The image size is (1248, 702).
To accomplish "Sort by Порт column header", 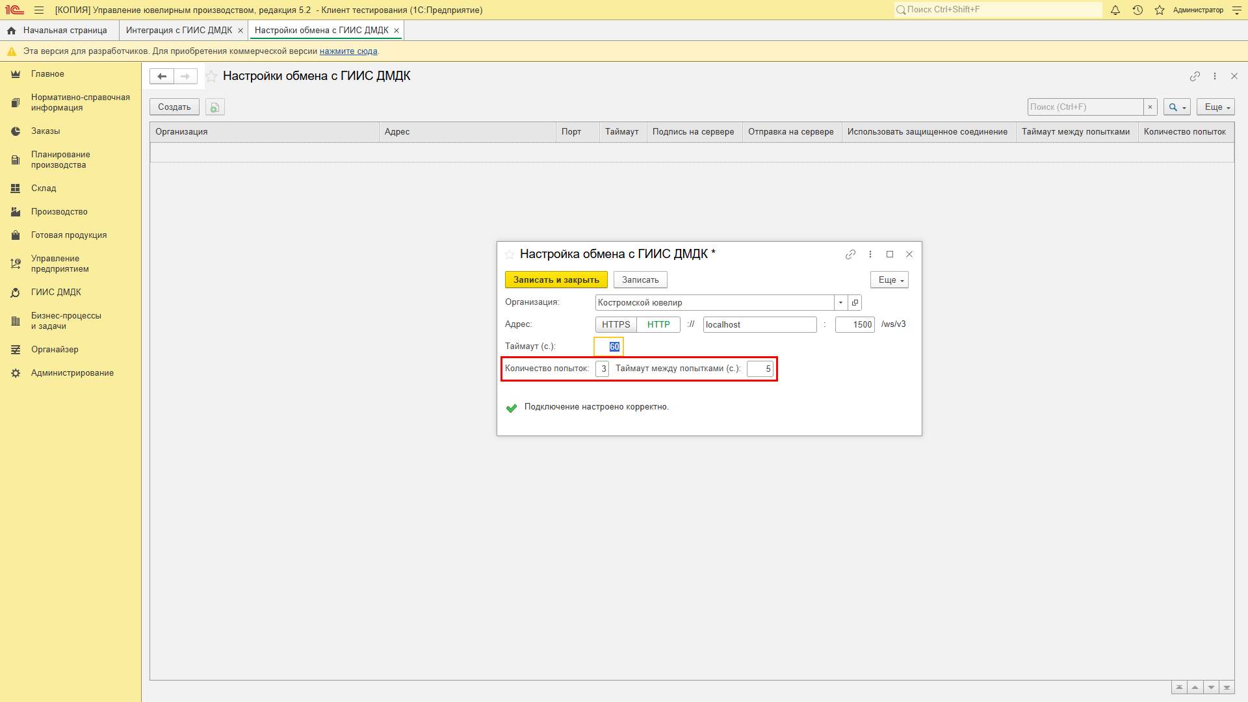I will (578, 132).
